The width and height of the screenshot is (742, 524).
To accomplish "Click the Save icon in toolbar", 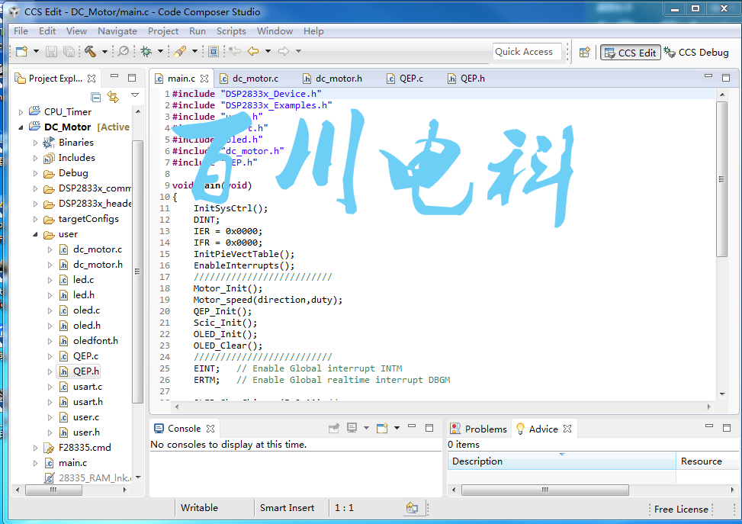I will [x=51, y=51].
